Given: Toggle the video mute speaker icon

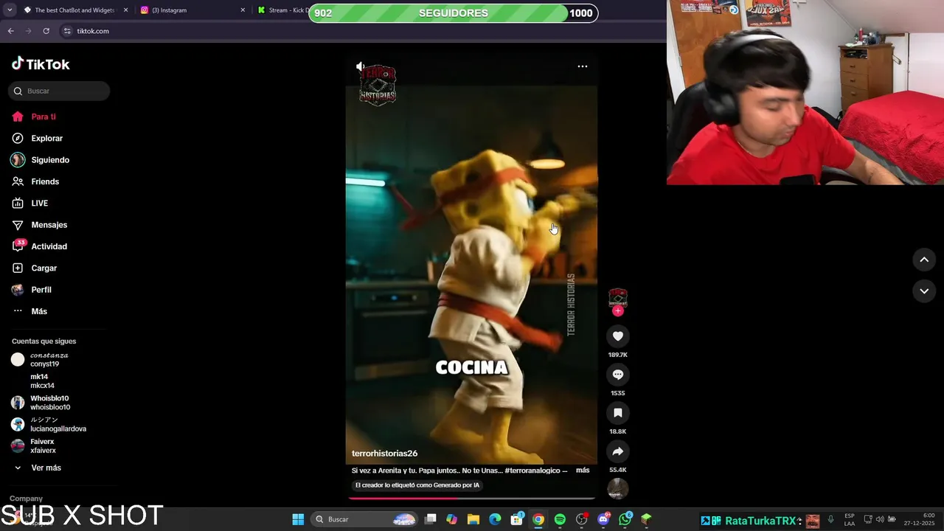Looking at the screenshot, I should (361, 66).
